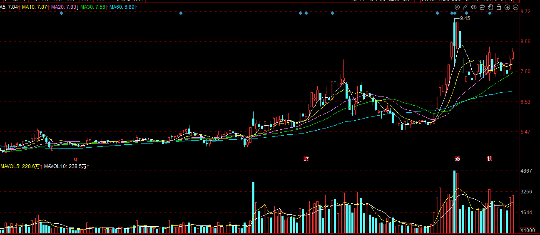Viewport: 540px width, 235px height.
Task: Toggle the chart lock icon
Action: tap(499, 7)
